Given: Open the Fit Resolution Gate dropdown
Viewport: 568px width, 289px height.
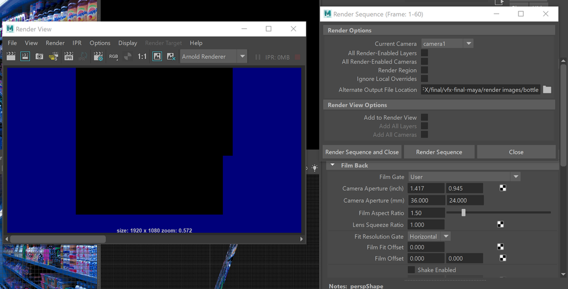Looking at the screenshot, I should pyautogui.click(x=429, y=237).
